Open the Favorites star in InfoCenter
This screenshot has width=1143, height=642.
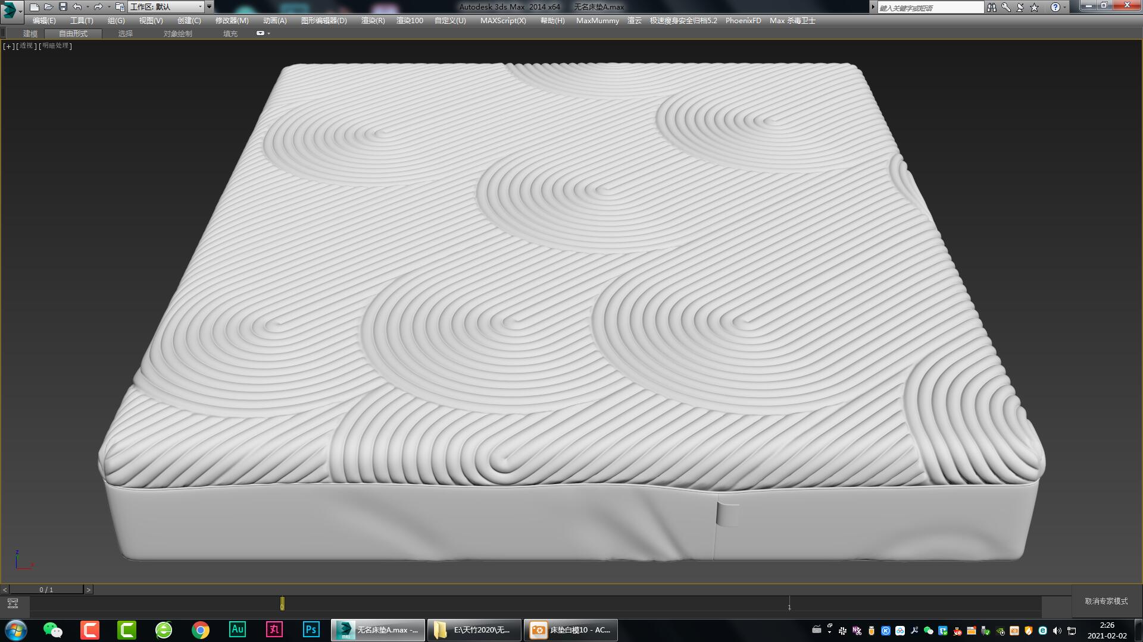1035,7
